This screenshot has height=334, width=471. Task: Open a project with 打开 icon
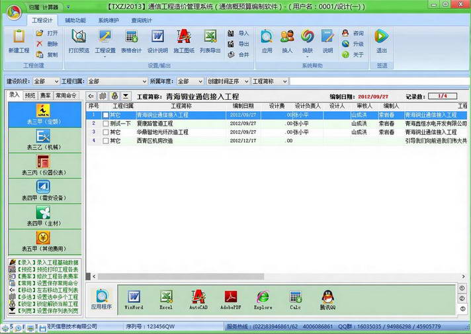coord(40,33)
